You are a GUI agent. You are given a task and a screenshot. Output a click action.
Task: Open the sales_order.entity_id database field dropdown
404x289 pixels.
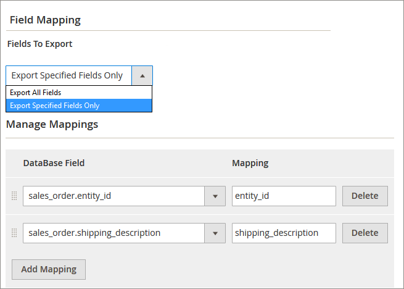click(x=113, y=196)
